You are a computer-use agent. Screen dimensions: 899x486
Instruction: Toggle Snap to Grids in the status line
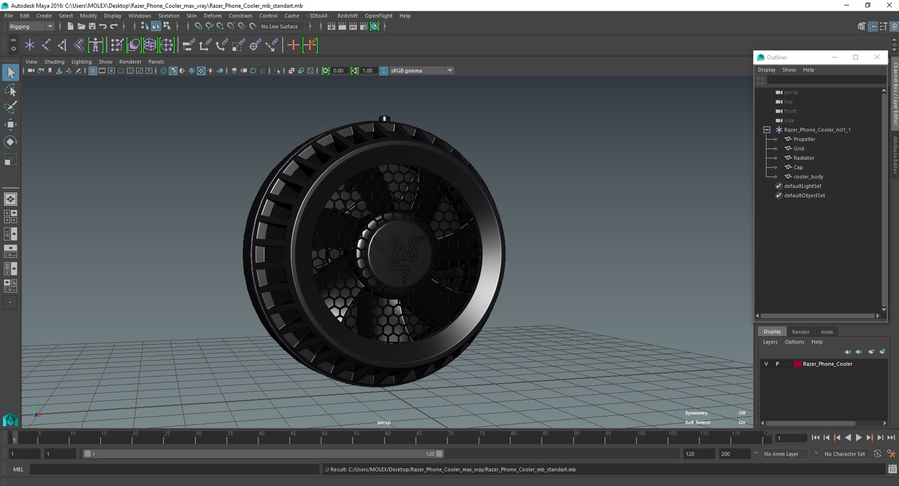(x=199, y=26)
